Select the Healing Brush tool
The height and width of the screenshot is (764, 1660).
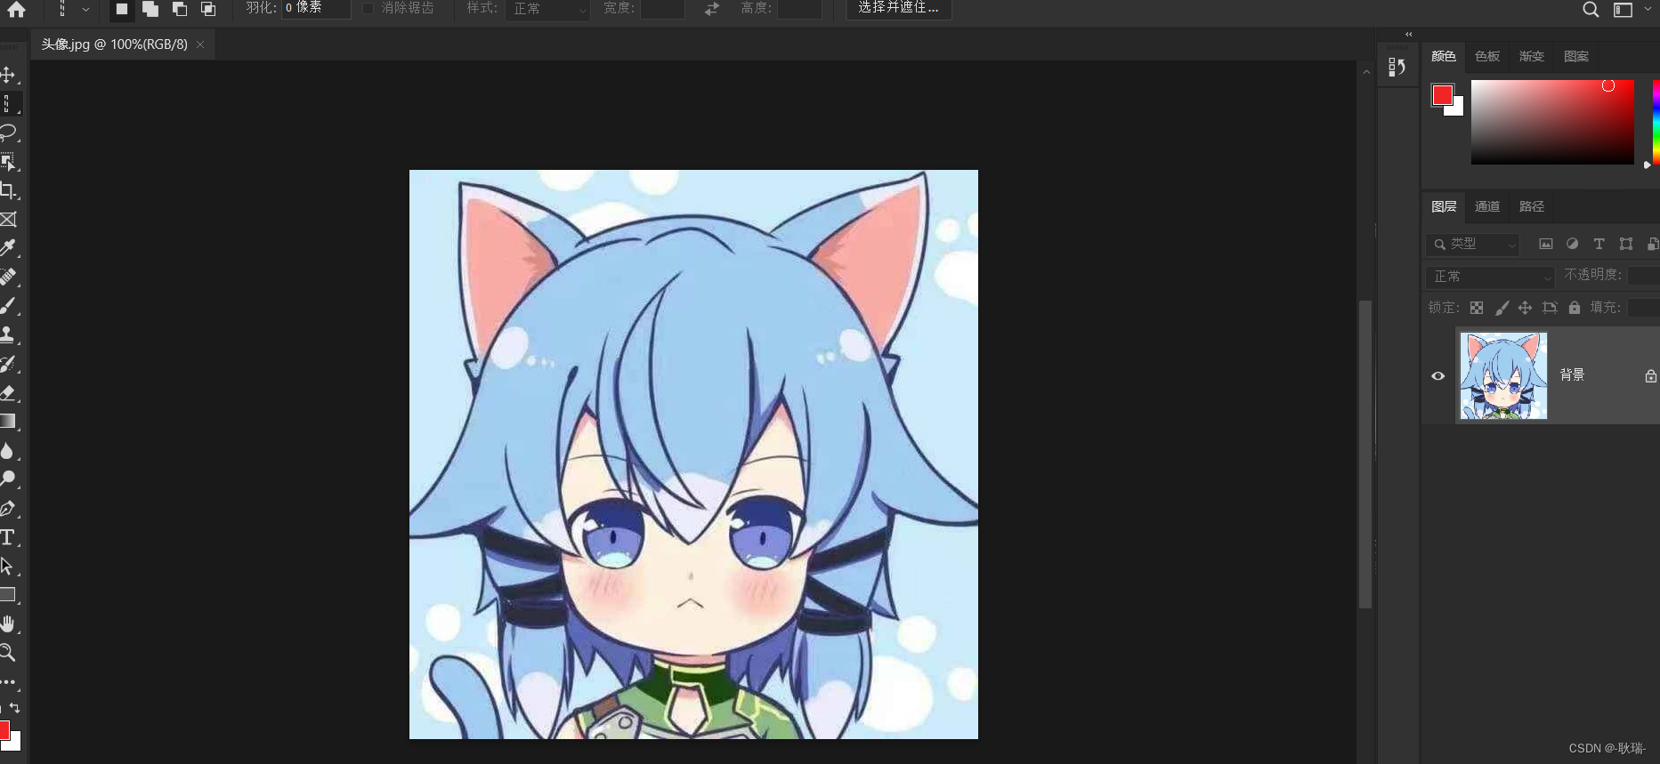pyautogui.click(x=8, y=277)
